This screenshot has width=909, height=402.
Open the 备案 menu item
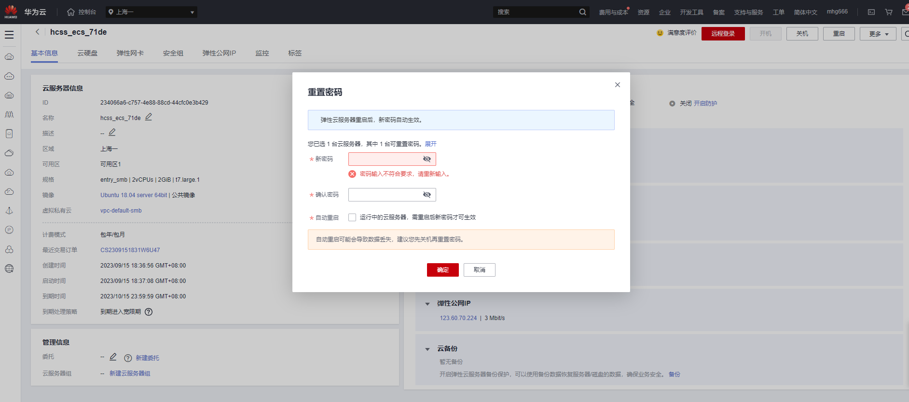719,12
